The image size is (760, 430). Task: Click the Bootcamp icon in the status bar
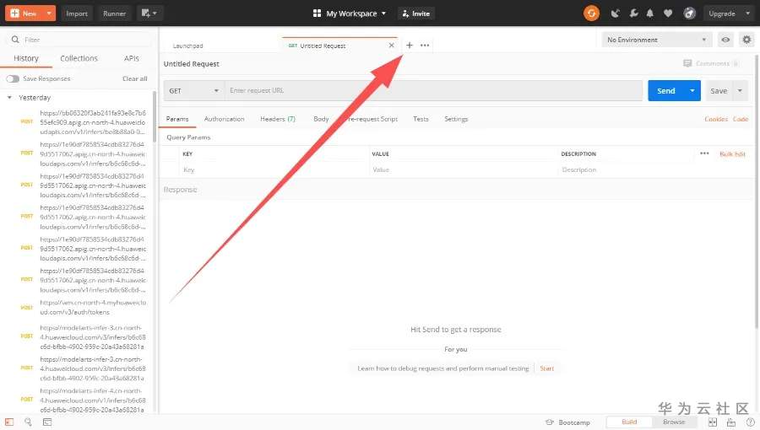coord(550,422)
